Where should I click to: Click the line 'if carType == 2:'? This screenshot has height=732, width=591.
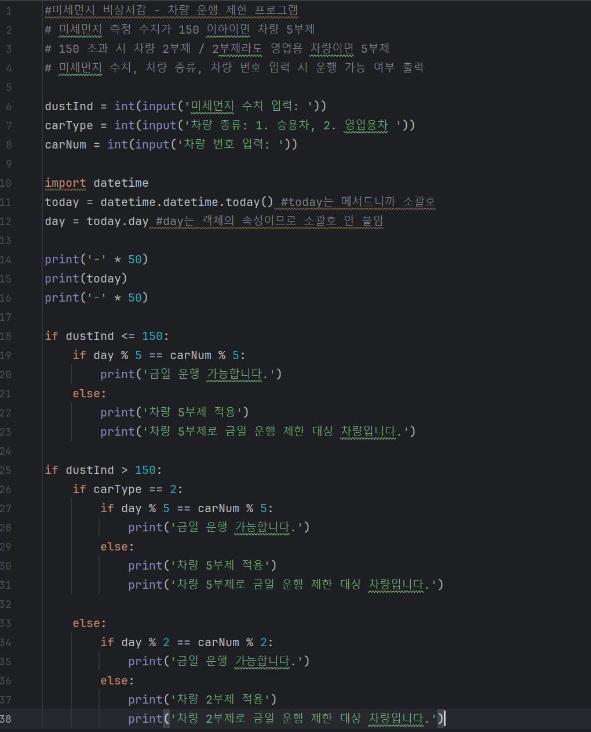(127, 489)
